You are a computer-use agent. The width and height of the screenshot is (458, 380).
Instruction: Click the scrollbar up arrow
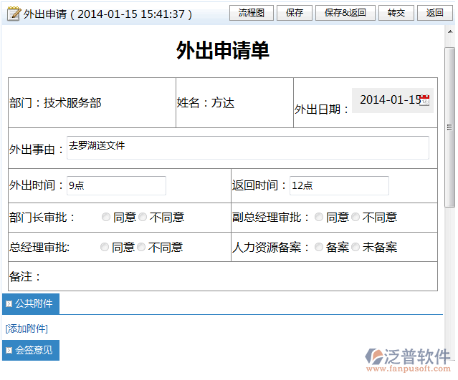point(450,33)
